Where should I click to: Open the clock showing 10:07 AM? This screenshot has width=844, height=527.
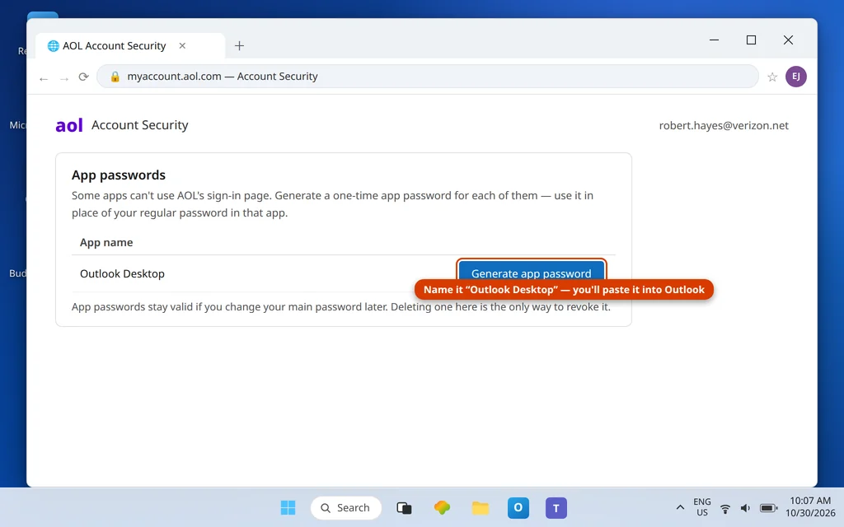click(810, 507)
